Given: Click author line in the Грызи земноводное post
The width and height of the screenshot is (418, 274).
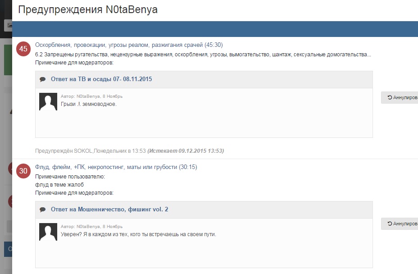Looking at the screenshot, I should tap(92, 96).
